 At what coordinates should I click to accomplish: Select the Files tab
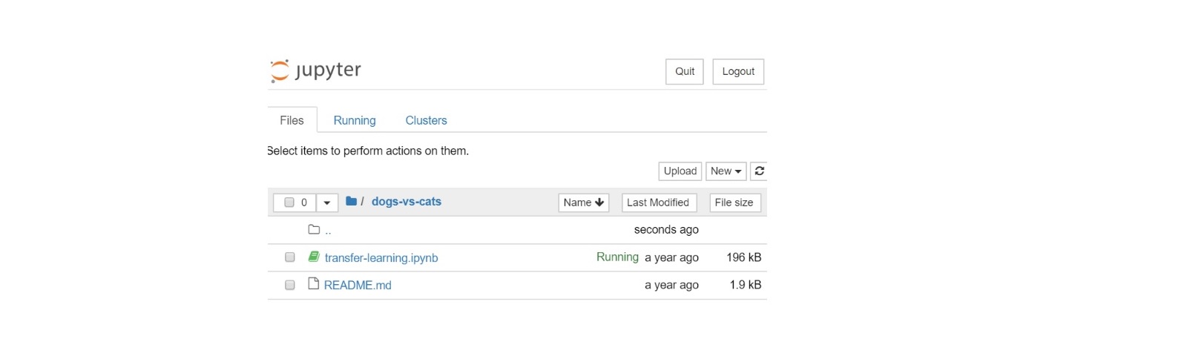tap(292, 120)
